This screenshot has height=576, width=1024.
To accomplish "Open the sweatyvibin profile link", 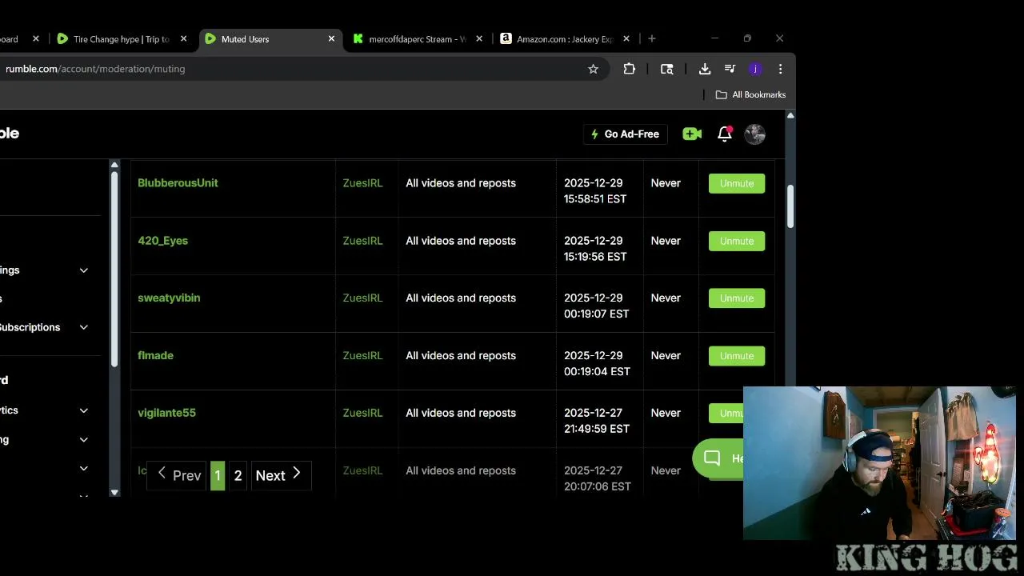I will tap(169, 298).
